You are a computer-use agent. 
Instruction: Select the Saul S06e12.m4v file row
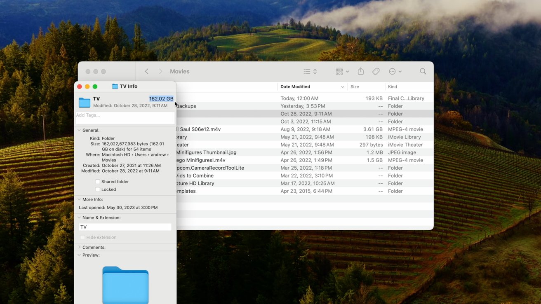pos(247,129)
